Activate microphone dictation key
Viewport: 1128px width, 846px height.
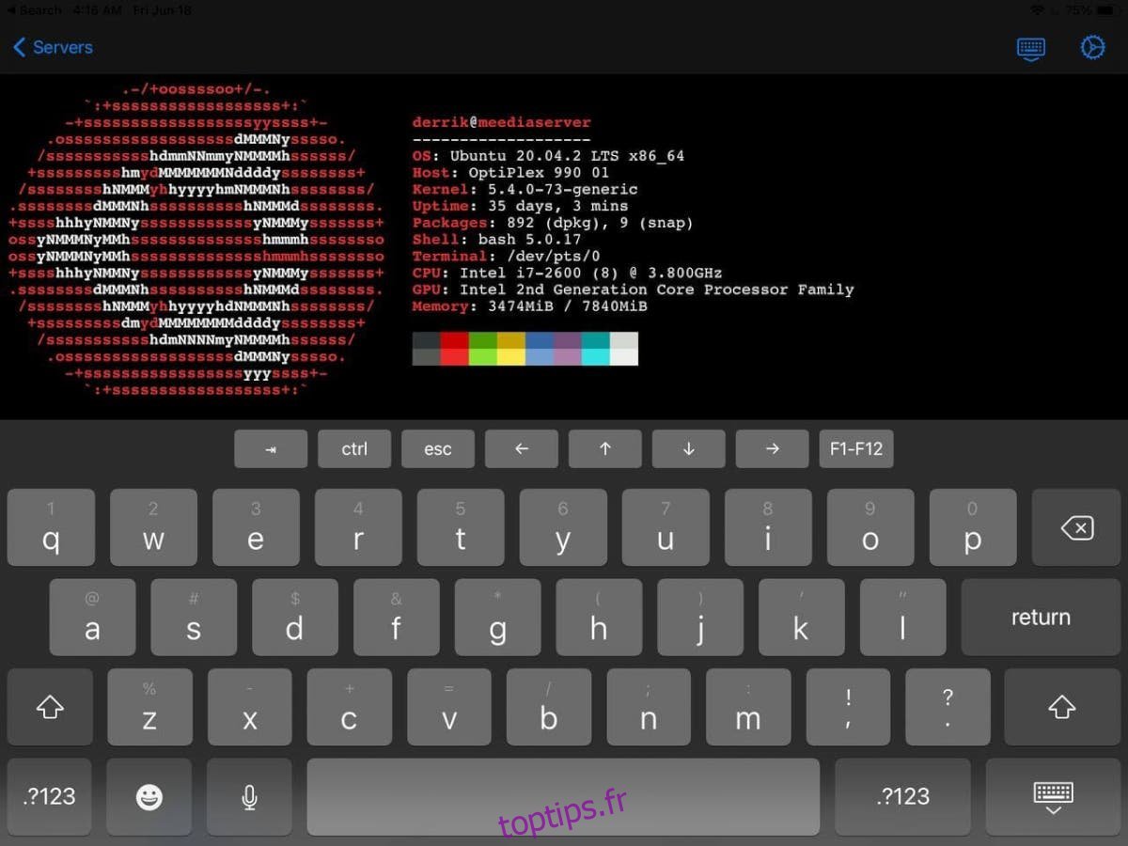(249, 797)
